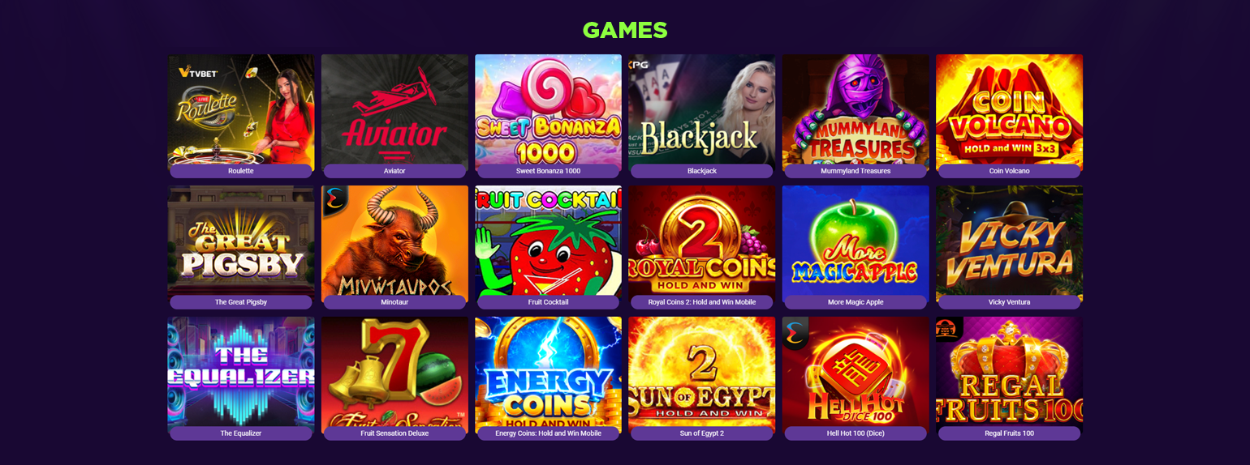Click the provider badge on Hell Hot tile
The height and width of the screenshot is (465, 1250).
pyautogui.click(x=795, y=331)
